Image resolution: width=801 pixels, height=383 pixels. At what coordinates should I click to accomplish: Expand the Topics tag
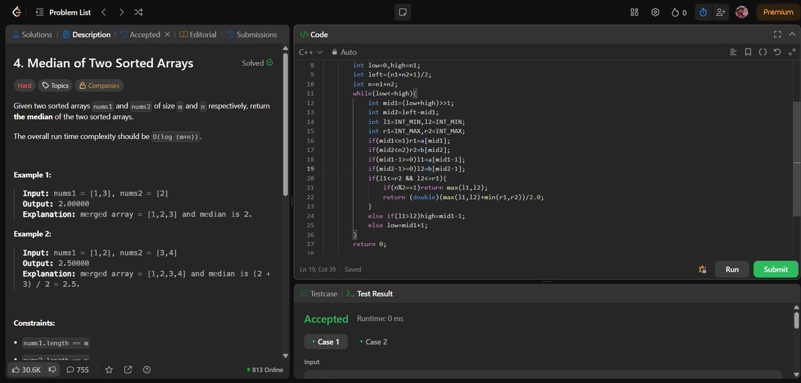point(55,85)
